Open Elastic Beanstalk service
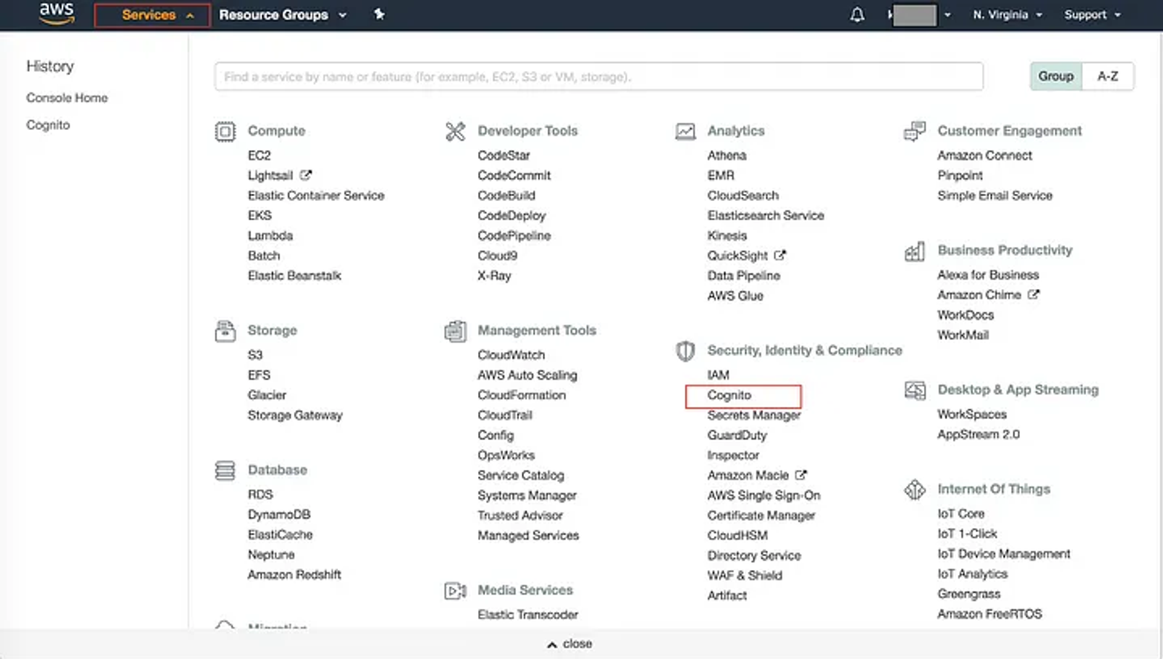 294,276
